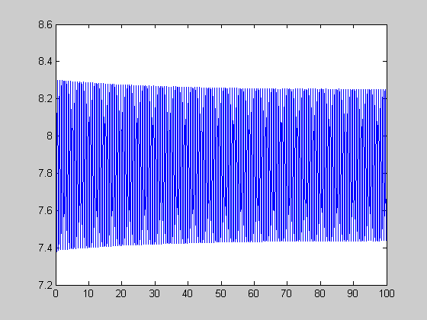The height and width of the screenshot is (320, 427).
Task: Click the x-axis tick label 40
Action: pyautogui.click(x=188, y=293)
